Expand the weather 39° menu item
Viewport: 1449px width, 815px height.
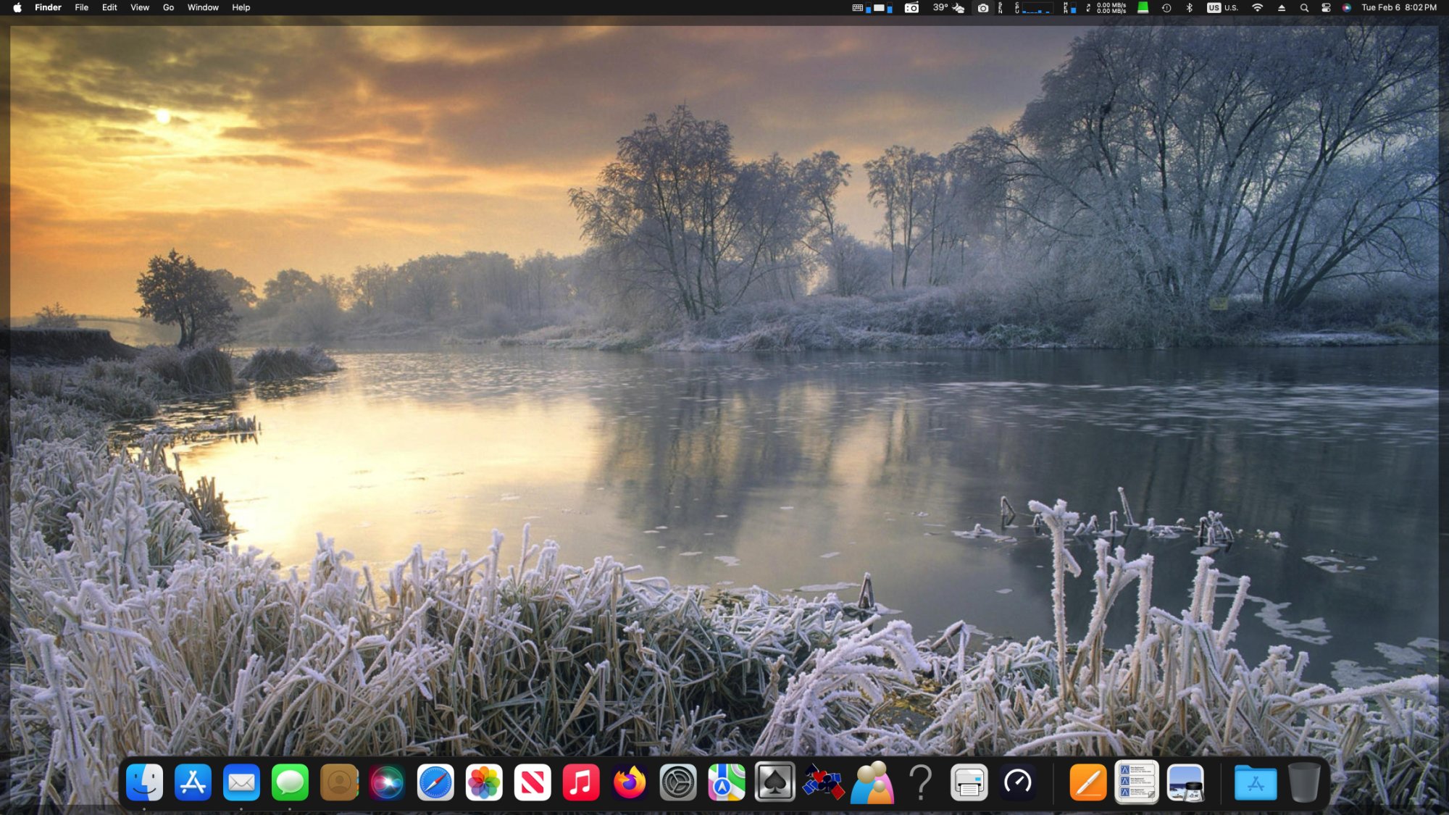click(x=948, y=8)
